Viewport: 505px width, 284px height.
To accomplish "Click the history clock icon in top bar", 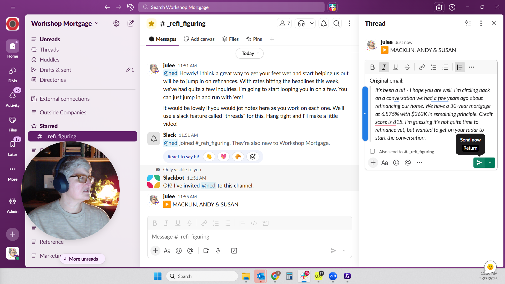I will coord(130,7).
